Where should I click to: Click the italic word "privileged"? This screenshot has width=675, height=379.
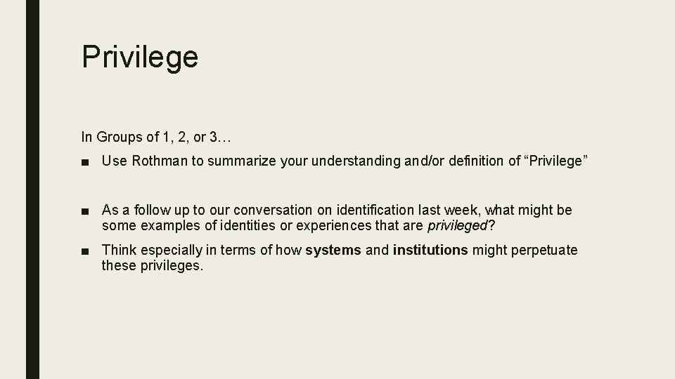(x=456, y=225)
